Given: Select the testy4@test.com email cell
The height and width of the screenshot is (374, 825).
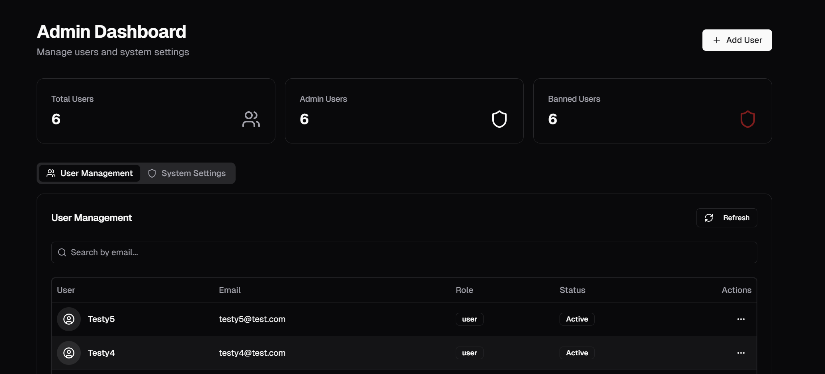Looking at the screenshot, I should (x=252, y=353).
